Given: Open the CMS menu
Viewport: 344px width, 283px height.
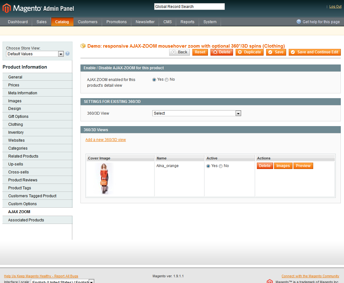Looking at the screenshot, I should click(x=168, y=22).
